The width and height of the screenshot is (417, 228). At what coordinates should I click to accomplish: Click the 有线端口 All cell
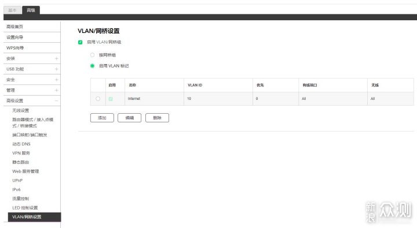point(333,99)
